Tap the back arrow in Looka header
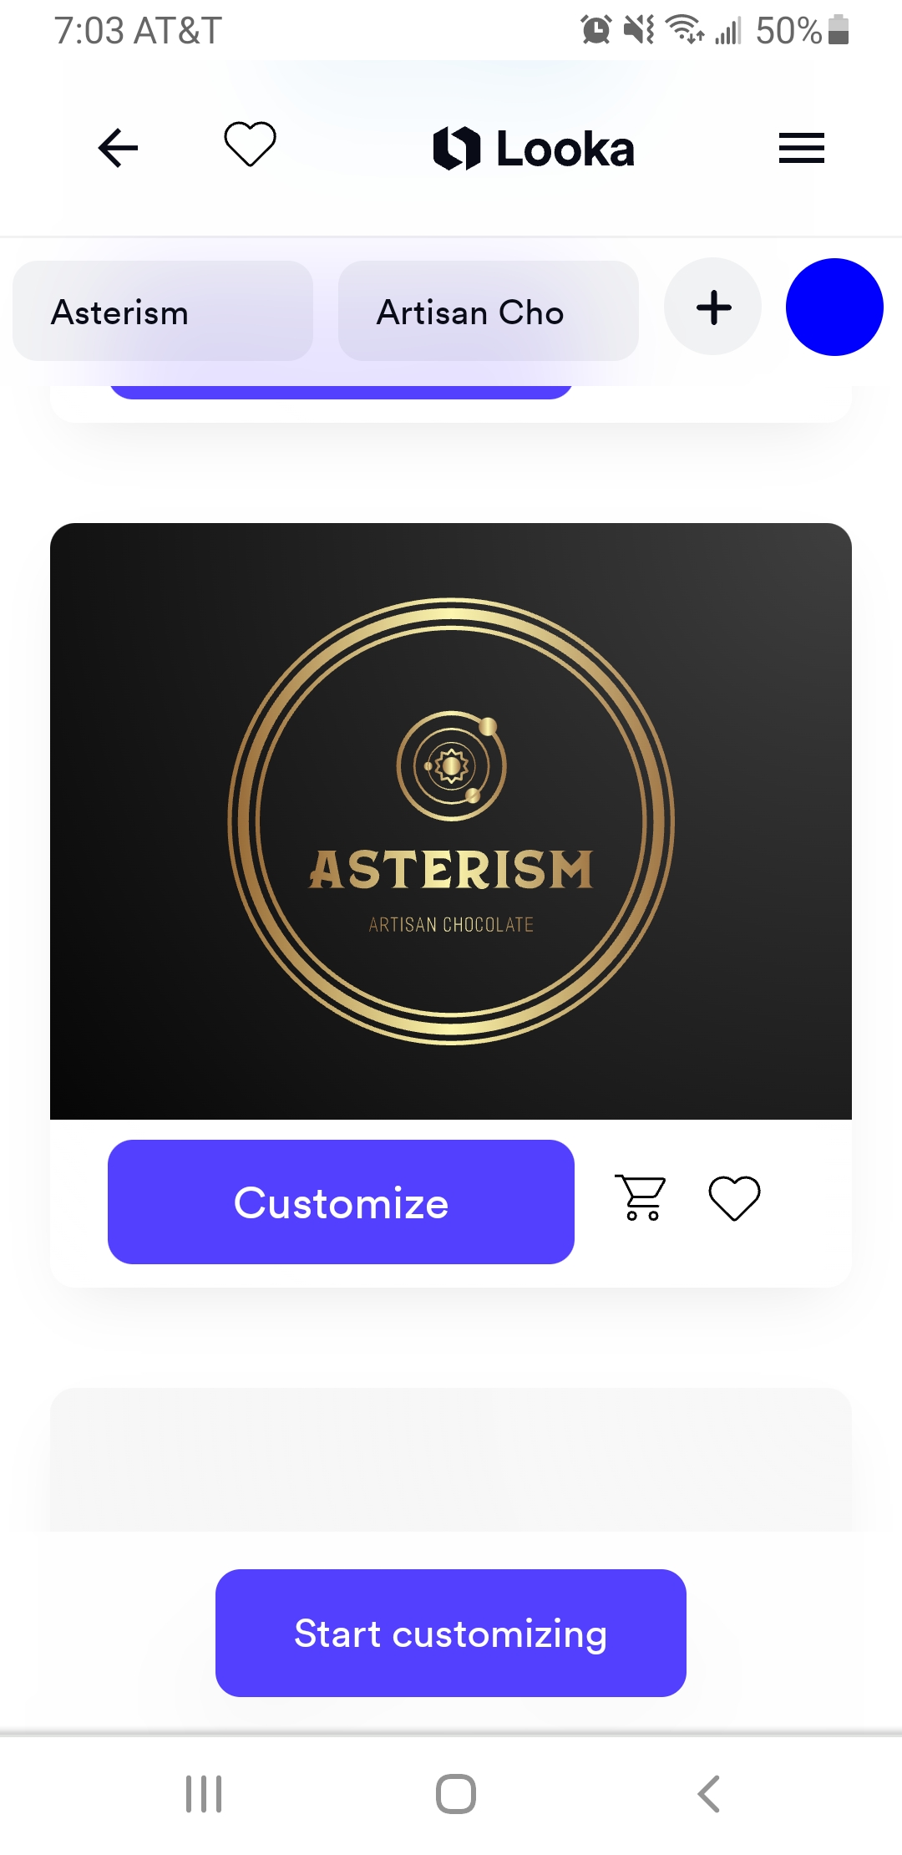The width and height of the screenshot is (902, 1855). (x=118, y=148)
